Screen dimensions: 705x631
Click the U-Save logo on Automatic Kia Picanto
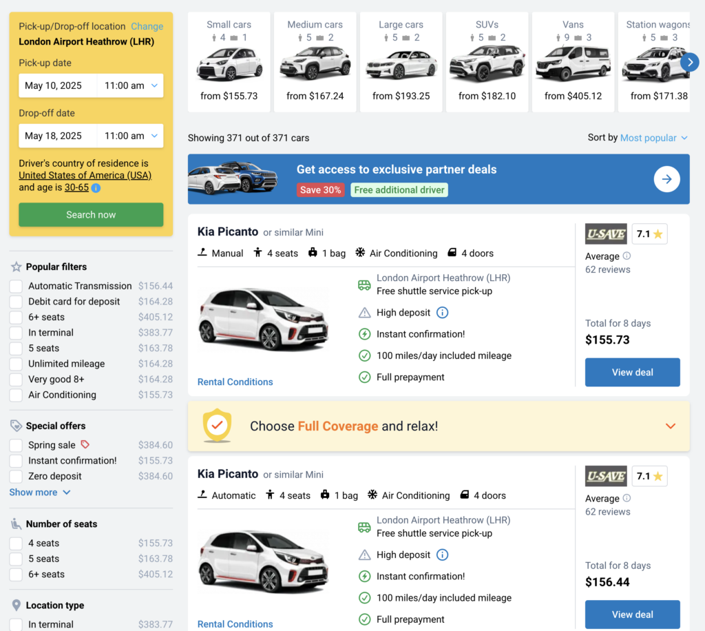click(x=606, y=476)
